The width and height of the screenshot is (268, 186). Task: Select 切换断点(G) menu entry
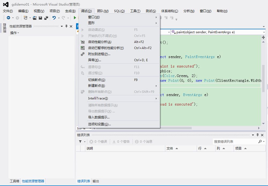tap(119, 80)
